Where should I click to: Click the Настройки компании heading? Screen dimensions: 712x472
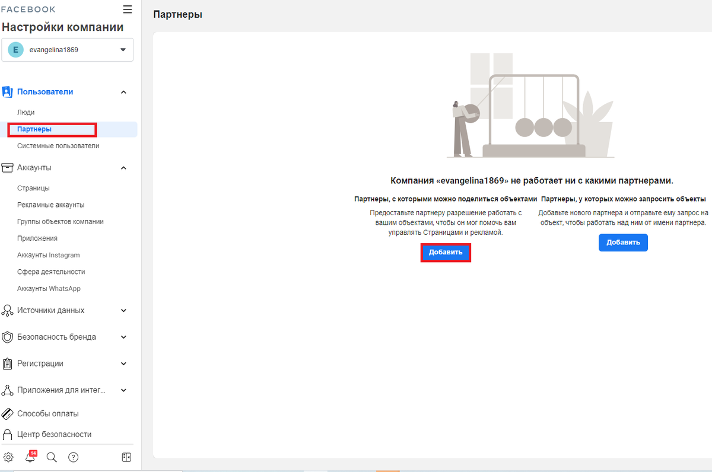point(63,27)
